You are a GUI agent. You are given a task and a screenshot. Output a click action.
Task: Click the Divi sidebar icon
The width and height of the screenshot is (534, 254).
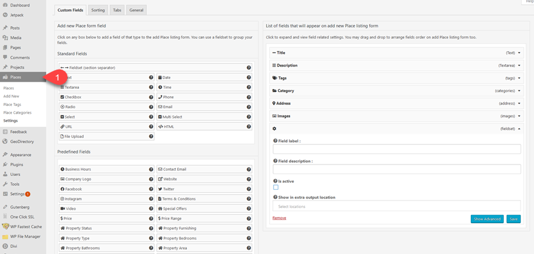[5, 246]
